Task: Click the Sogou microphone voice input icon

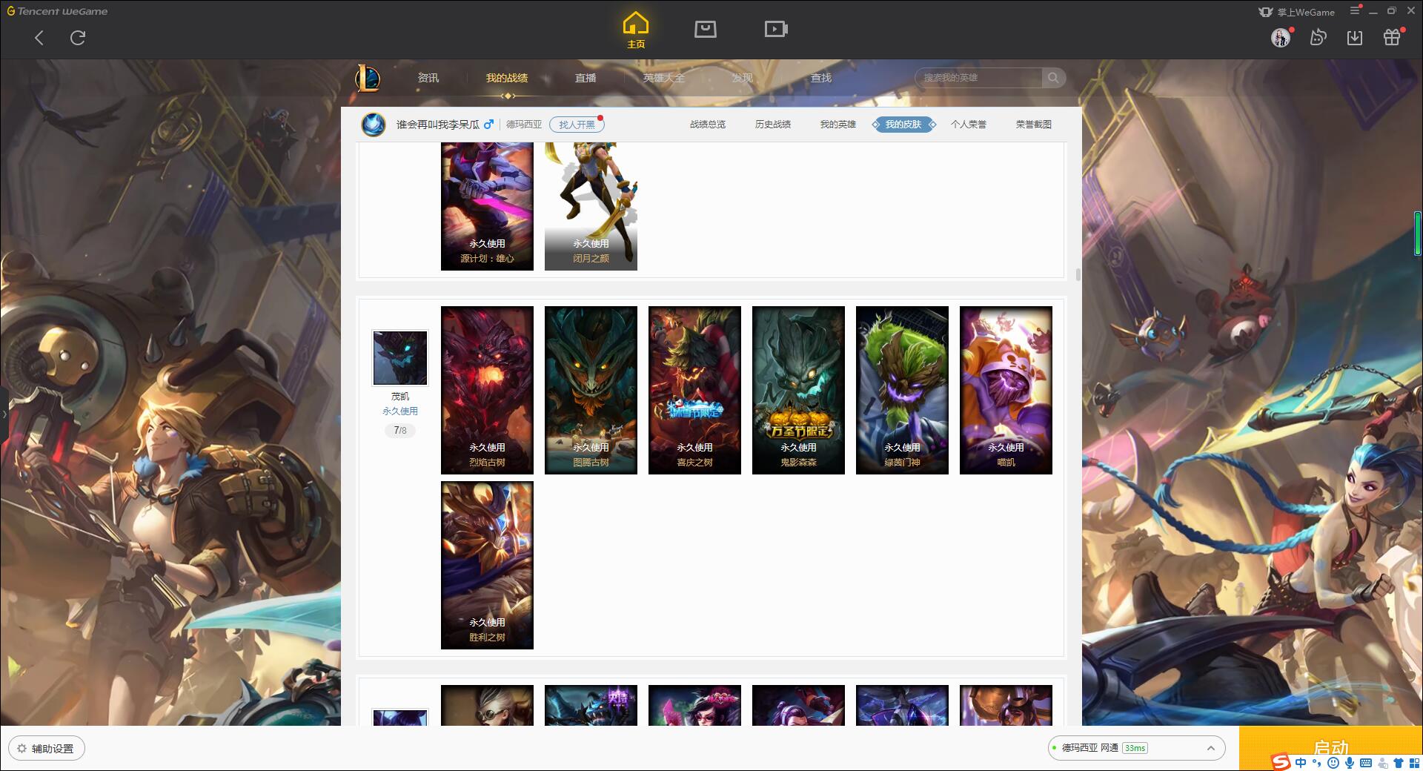Action: [1350, 762]
